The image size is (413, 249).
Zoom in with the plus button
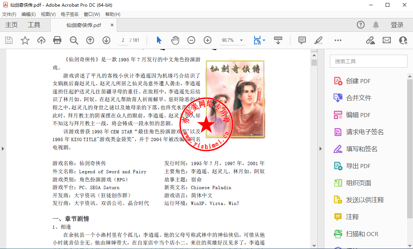[x=208, y=40]
